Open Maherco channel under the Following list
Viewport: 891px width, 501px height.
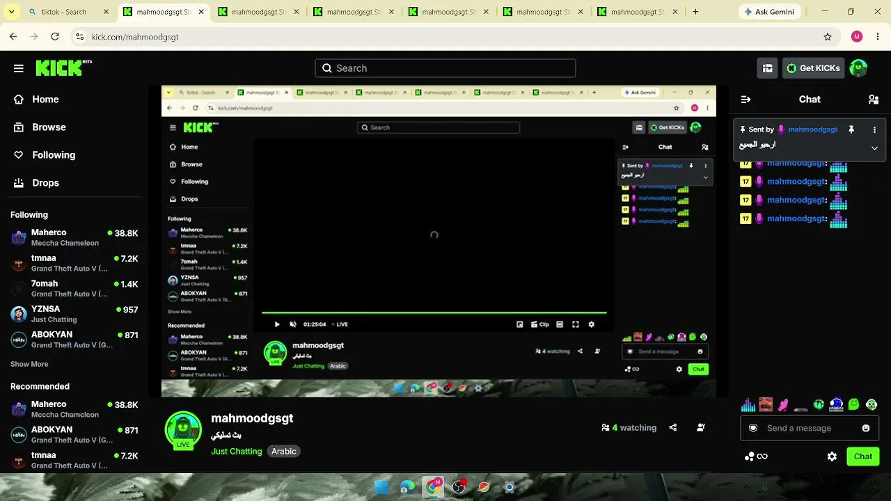click(x=74, y=237)
